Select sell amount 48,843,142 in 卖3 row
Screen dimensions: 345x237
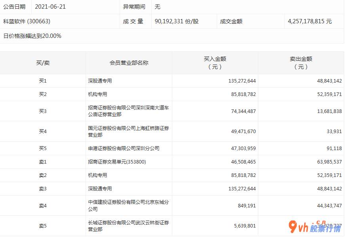[330, 188]
